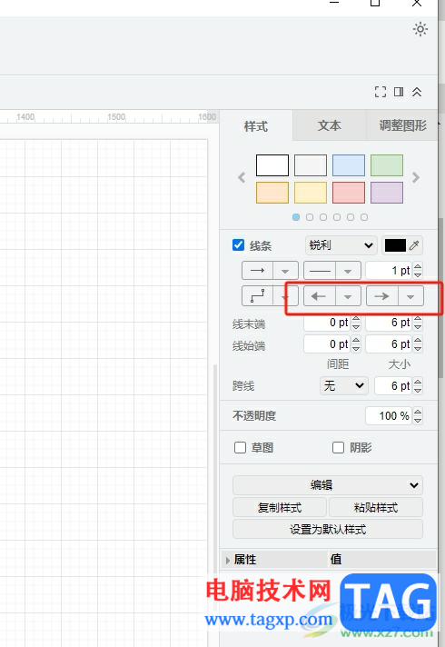
Task: Open the line pattern dropdown arrow
Action: coord(348,271)
